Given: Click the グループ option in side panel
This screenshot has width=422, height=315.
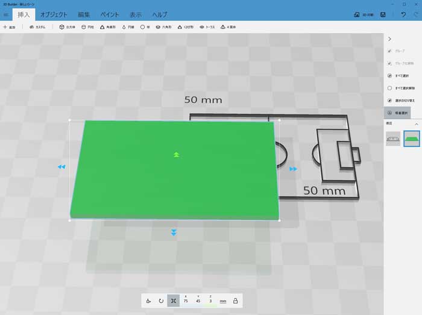Looking at the screenshot, I should [396, 51].
